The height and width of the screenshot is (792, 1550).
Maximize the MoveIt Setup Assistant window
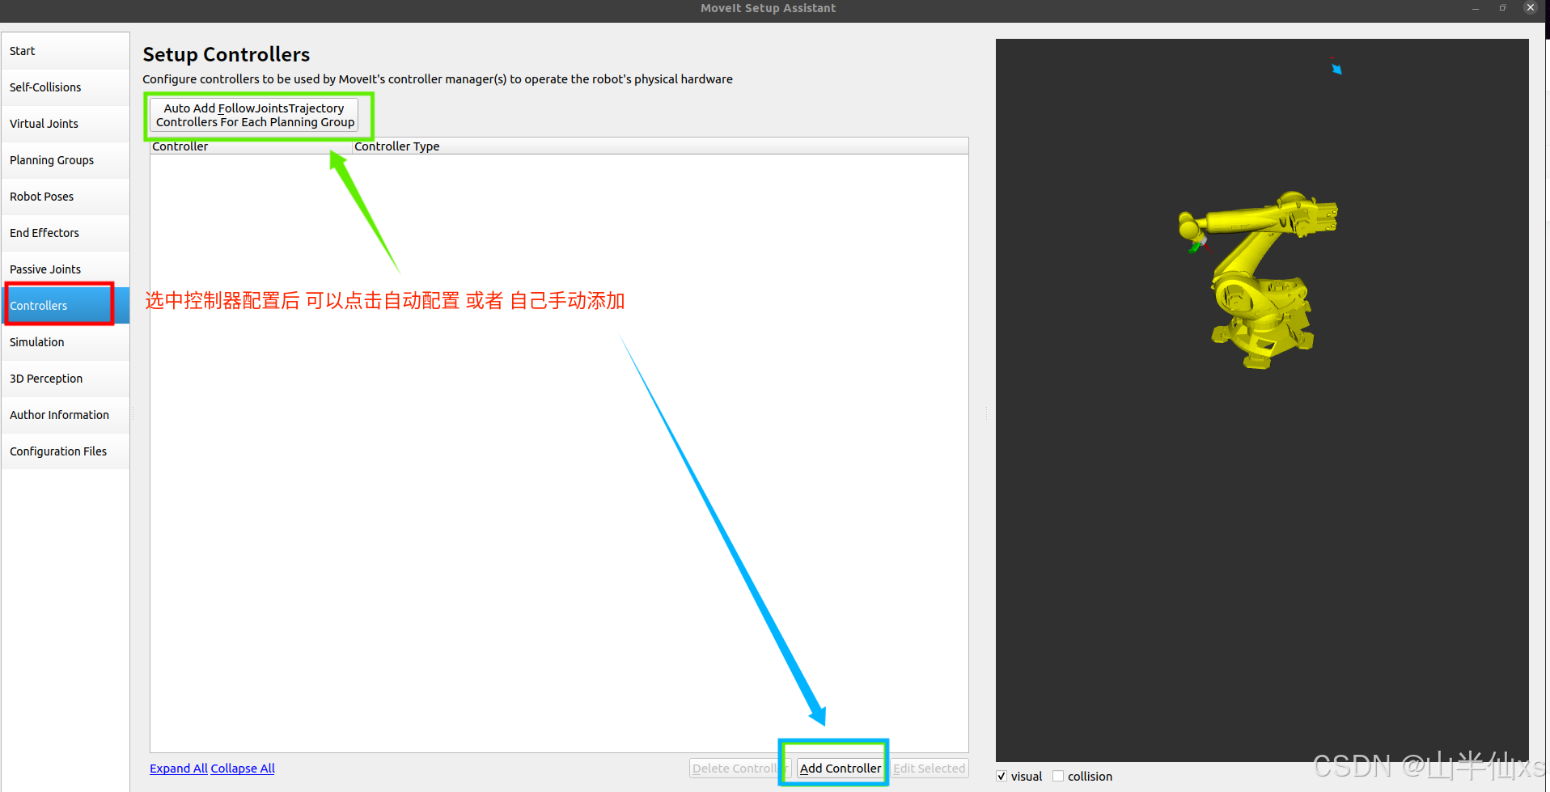(1502, 8)
